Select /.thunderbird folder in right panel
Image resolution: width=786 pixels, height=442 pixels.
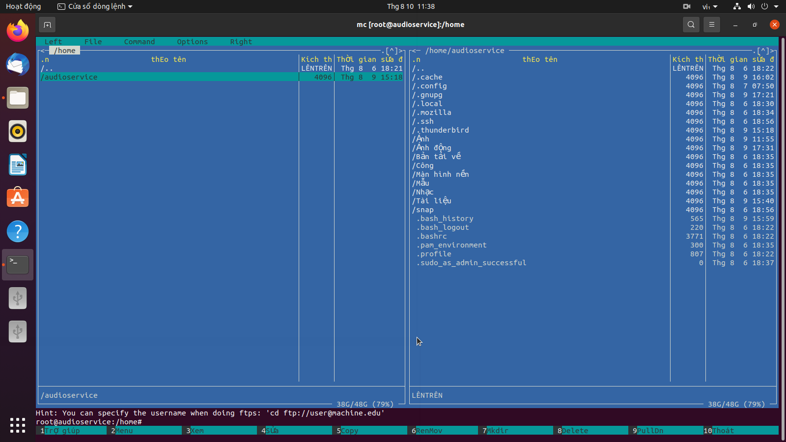click(593, 130)
